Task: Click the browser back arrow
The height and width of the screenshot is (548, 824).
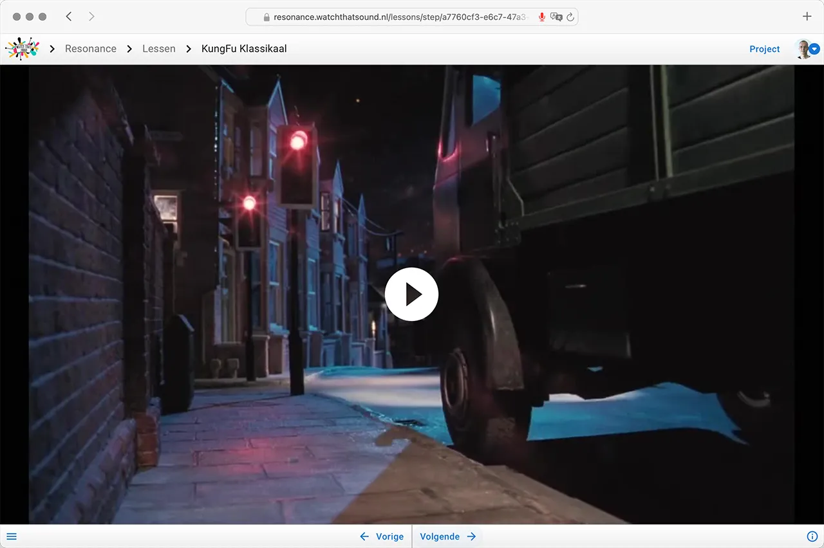Action: [69, 17]
